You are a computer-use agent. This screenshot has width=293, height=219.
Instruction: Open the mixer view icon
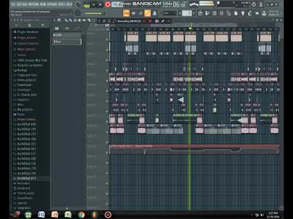click(222, 13)
